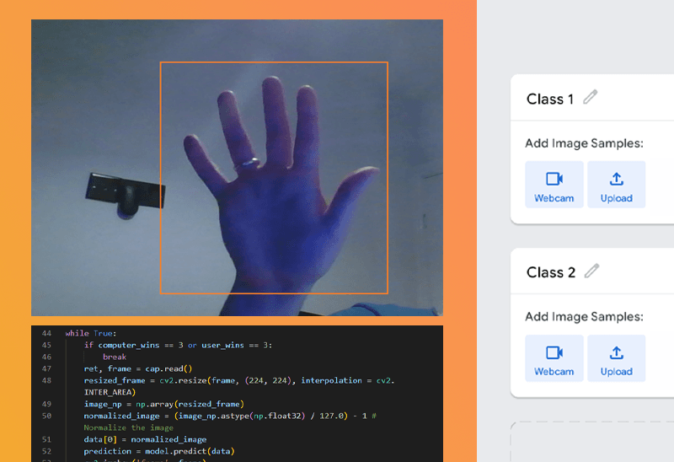Screen dimensions: 674x462
Task: Click code line 51 "data[0] = normalized_image"
Action: (x=145, y=439)
